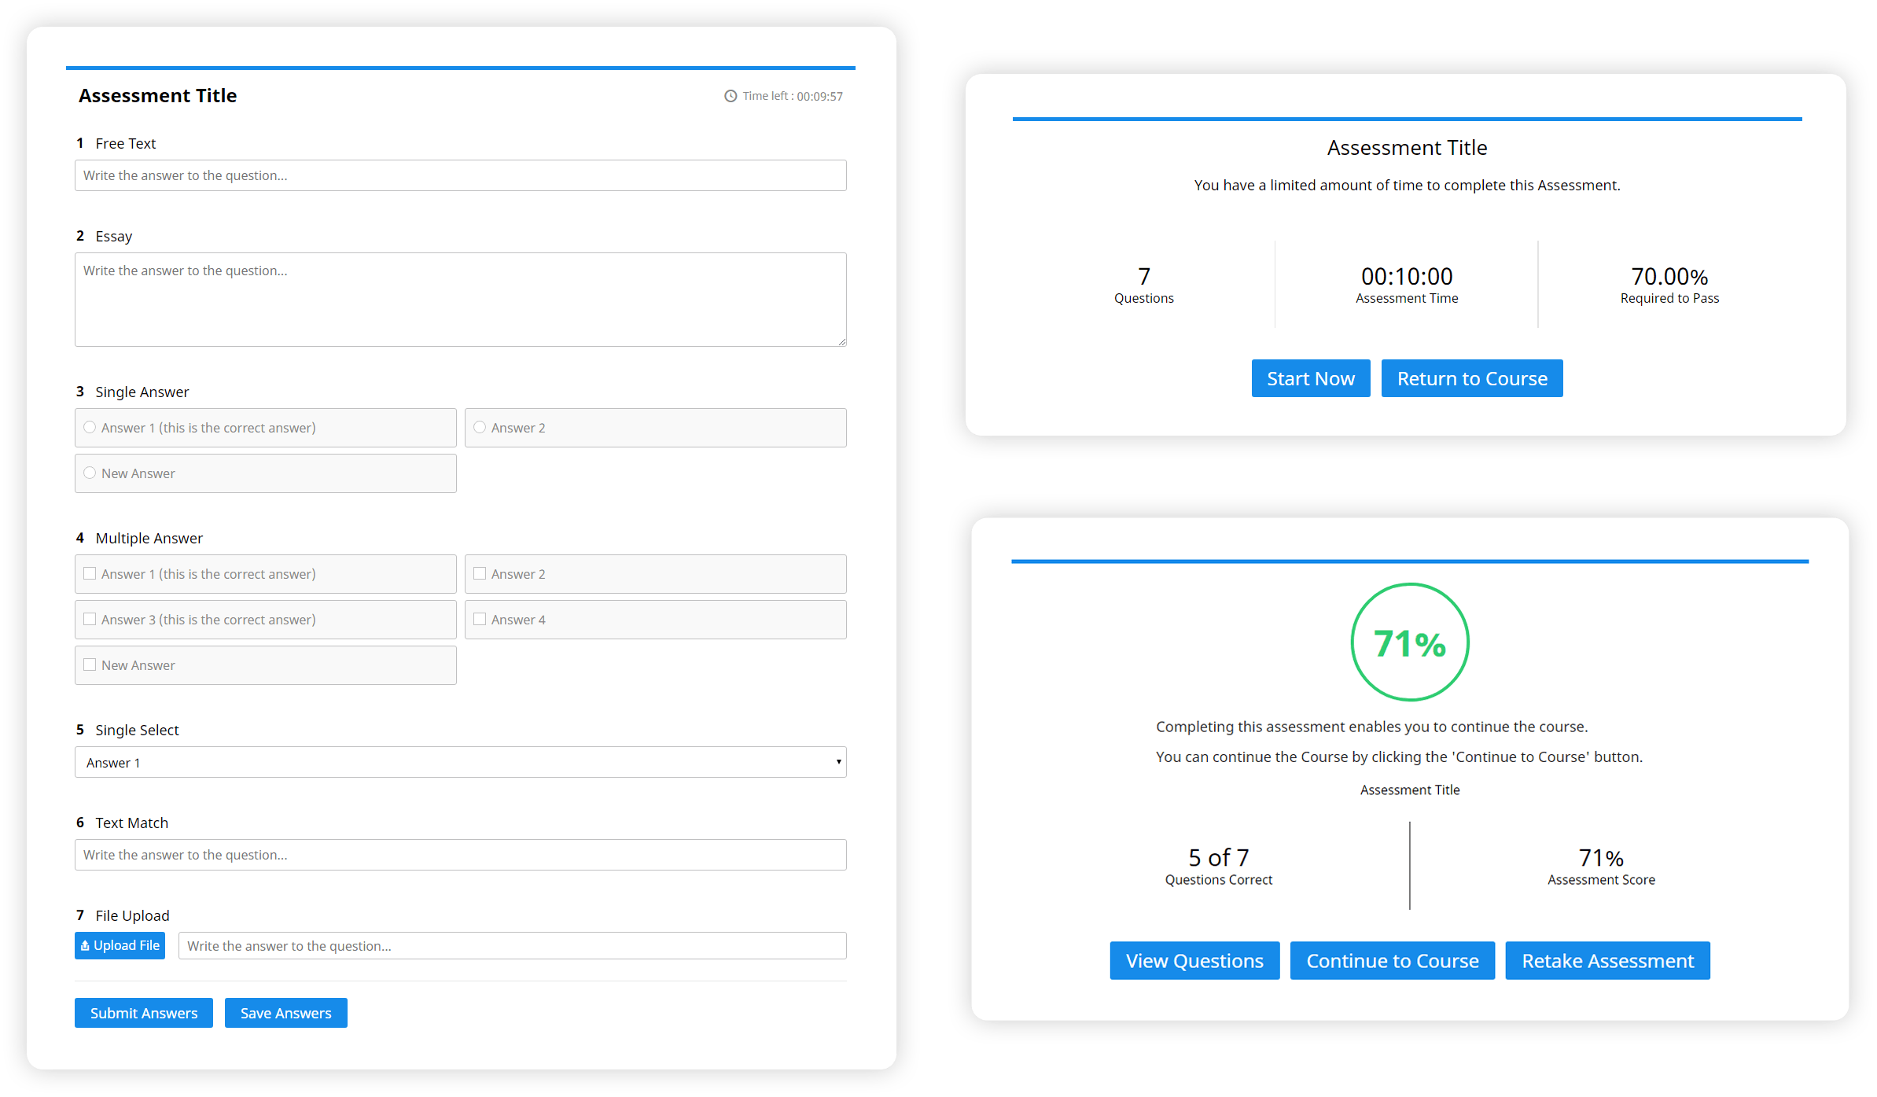Check Answer 2 in the Multiple Answer question

tap(480, 573)
